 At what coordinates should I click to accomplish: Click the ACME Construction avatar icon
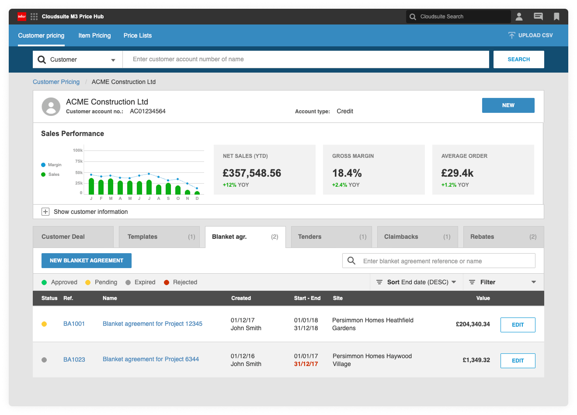click(x=51, y=107)
